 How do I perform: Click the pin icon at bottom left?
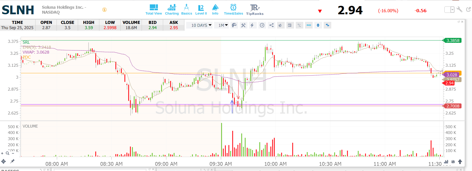(12, 161)
